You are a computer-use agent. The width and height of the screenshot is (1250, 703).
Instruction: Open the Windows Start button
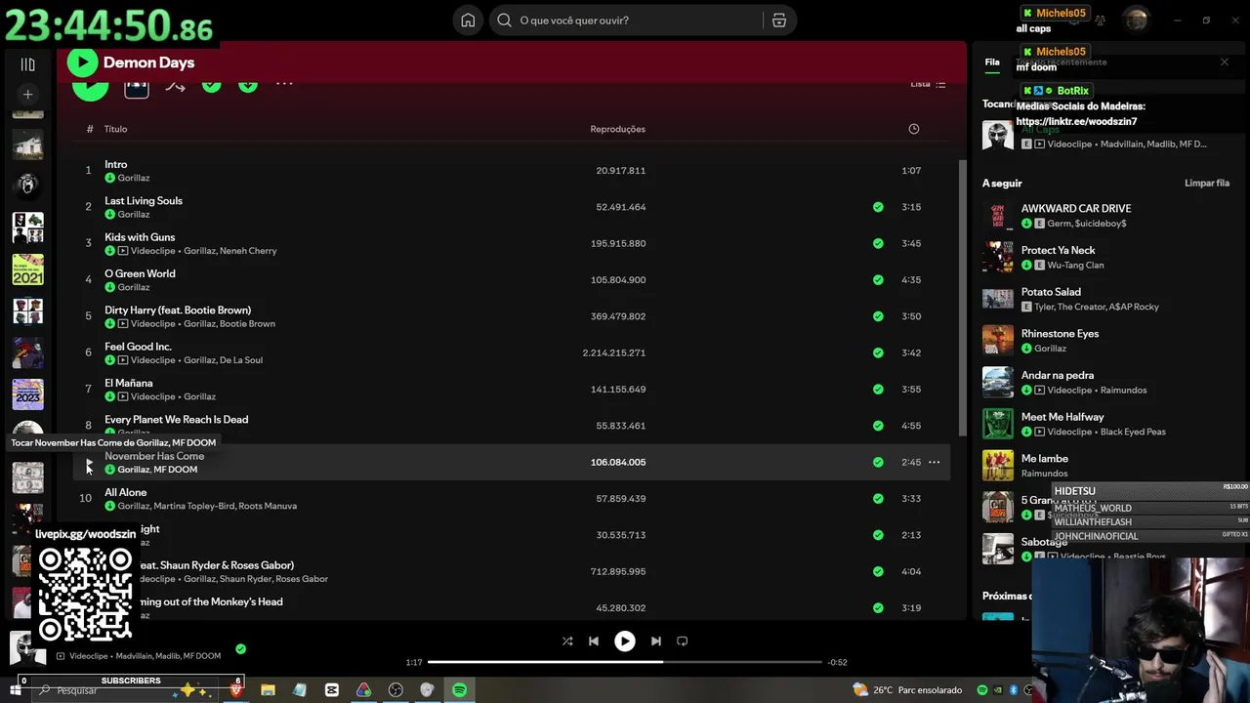click(16, 690)
